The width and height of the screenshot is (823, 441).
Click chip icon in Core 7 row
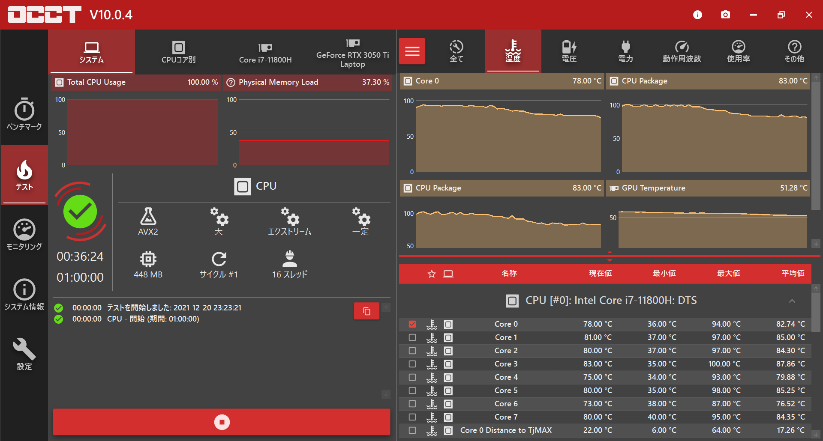click(x=448, y=417)
